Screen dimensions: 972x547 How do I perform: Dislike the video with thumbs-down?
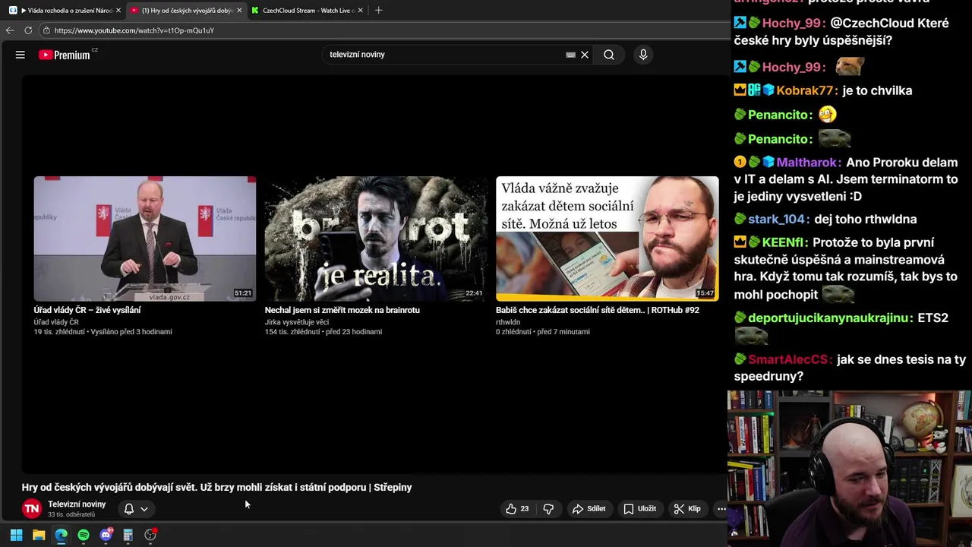(548, 509)
